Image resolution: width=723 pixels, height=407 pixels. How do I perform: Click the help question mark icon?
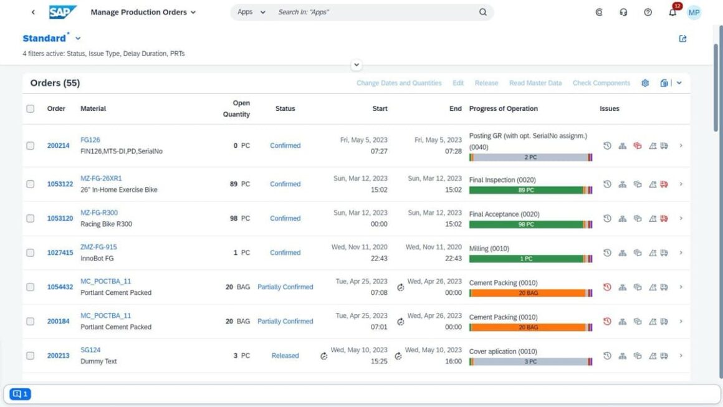click(648, 11)
